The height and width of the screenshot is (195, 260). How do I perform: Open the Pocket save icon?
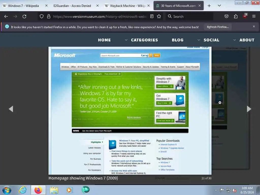point(226,16)
